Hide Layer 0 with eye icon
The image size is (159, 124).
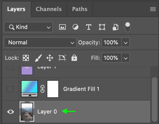coord(10,112)
